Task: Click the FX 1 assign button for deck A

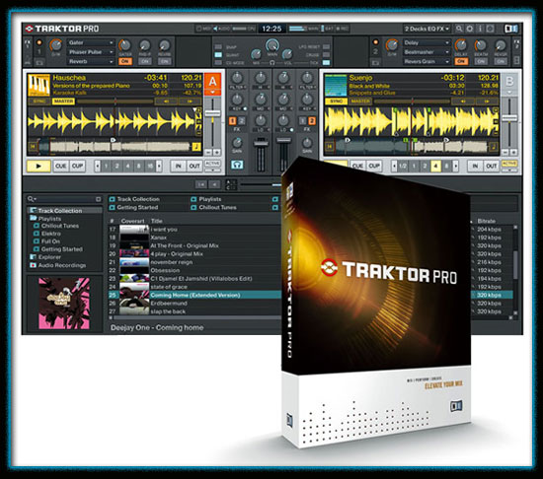Action: (x=232, y=120)
